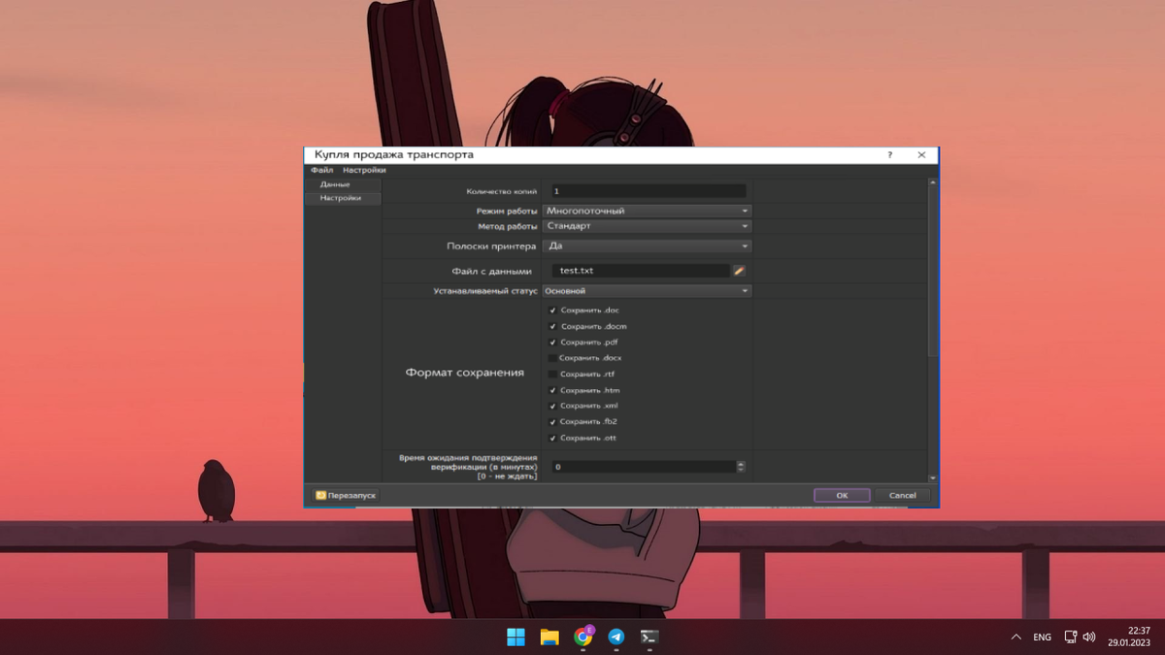Enable the Сохранить .rtf checkbox
1165x655 pixels.
pyautogui.click(x=552, y=375)
